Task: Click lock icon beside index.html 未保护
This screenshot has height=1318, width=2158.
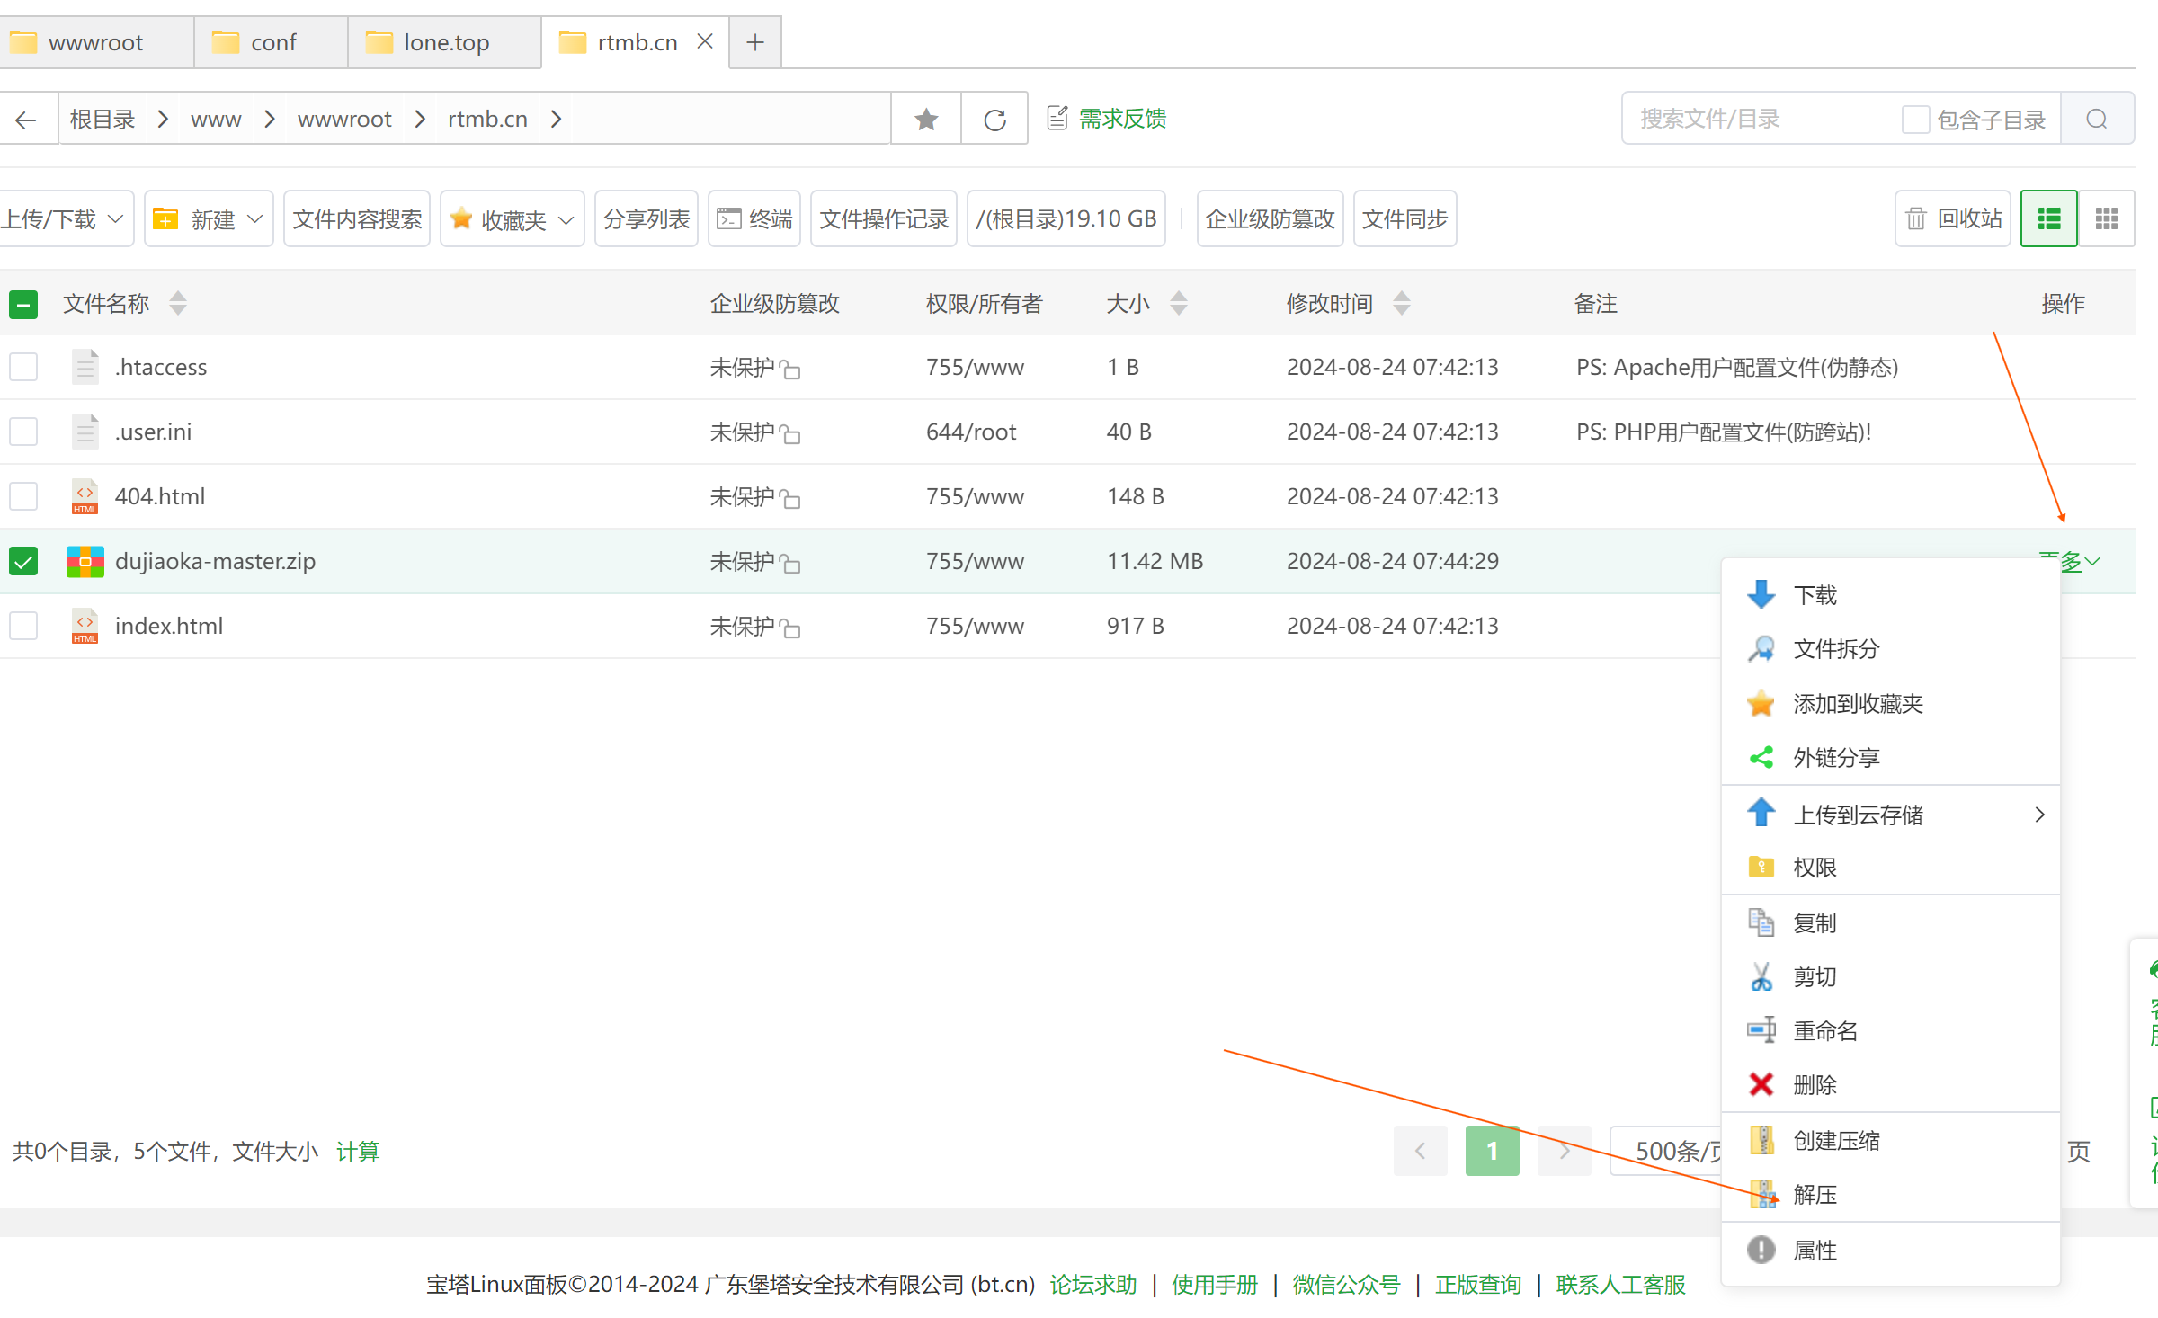Action: click(x=790, y=628)
